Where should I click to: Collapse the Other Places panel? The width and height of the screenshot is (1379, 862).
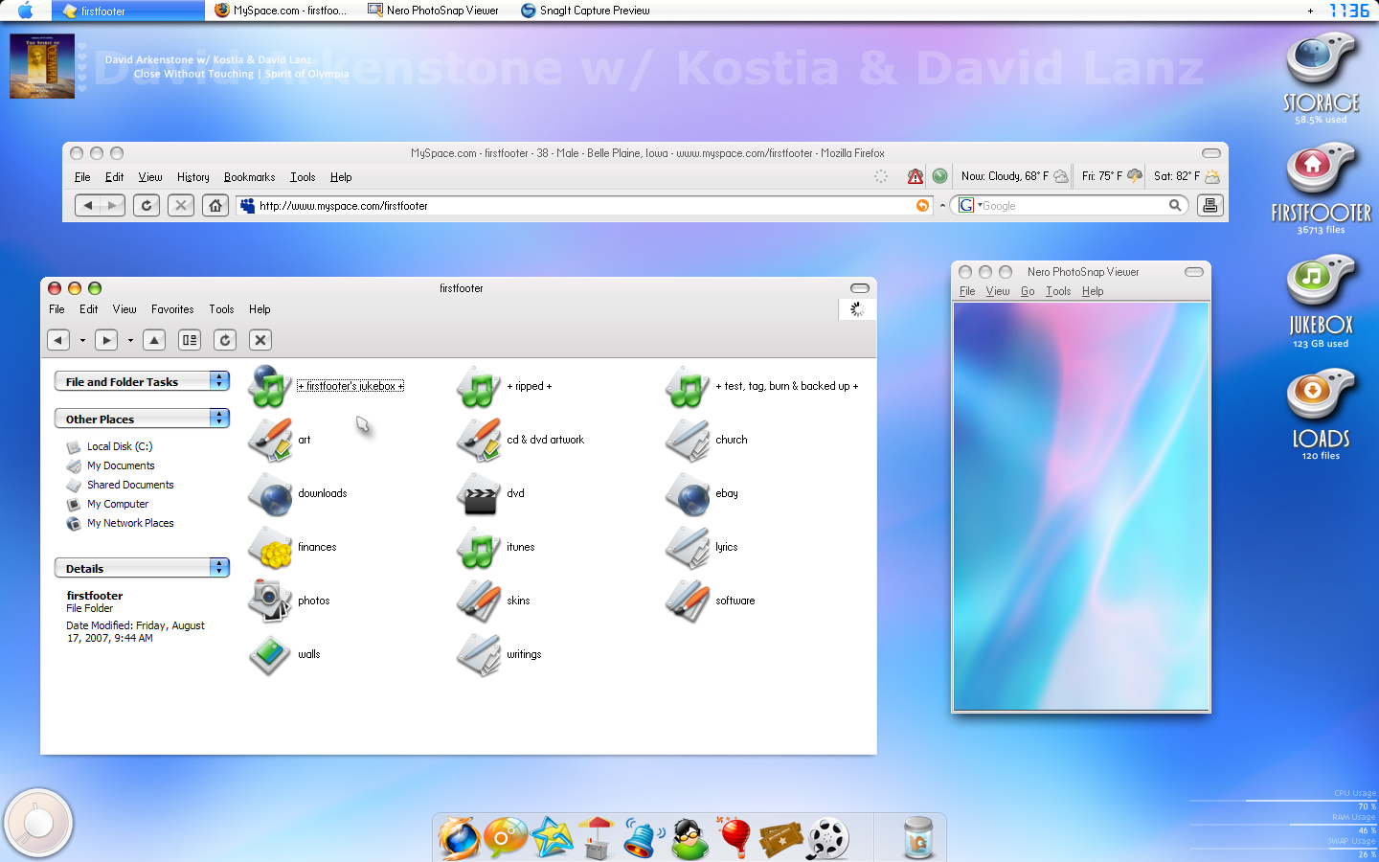(219, 419)
